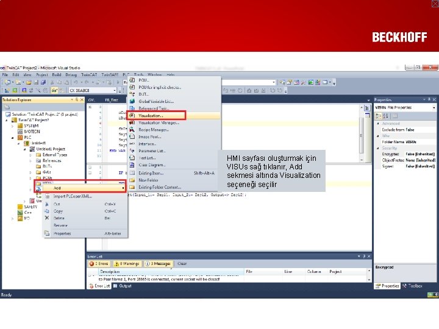Toggle the 0 Warnings filter

127,264
